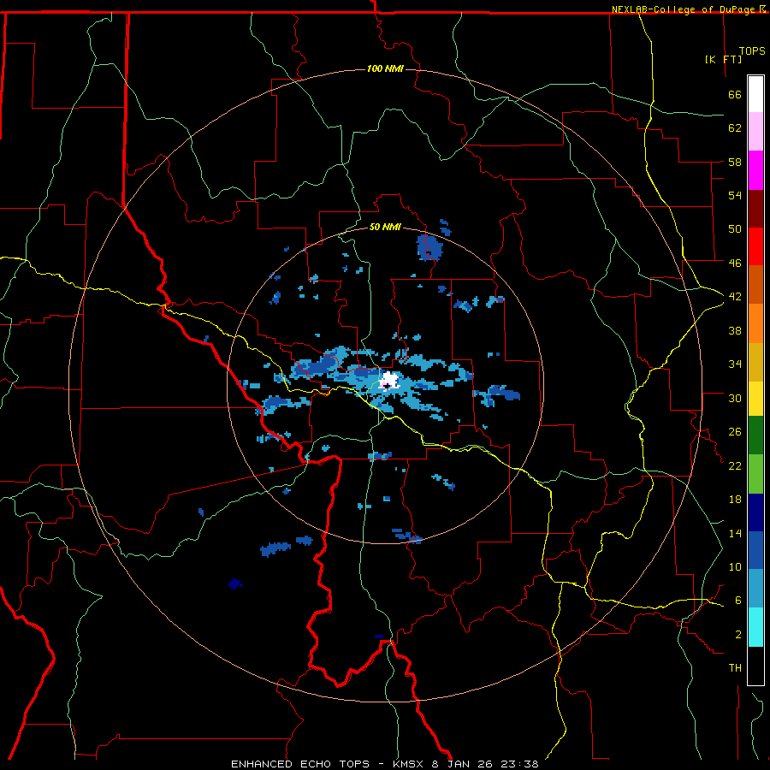The height and width of the screenshot is (770, 770).
Task: Select the dark orange legend color segment
Action: (755, 285)
